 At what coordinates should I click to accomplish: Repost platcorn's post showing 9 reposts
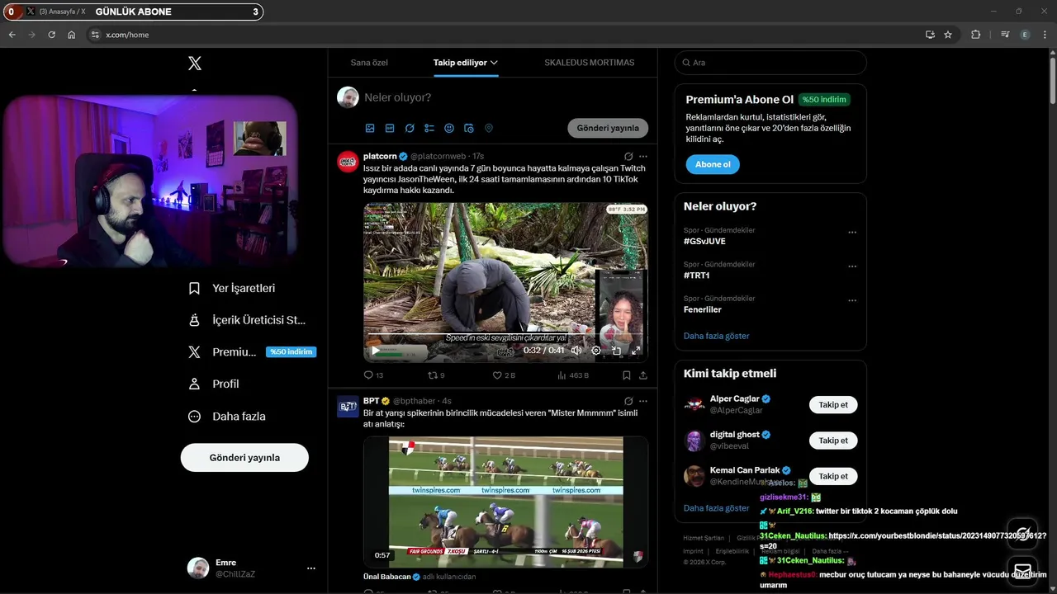[x=436, y=375]
